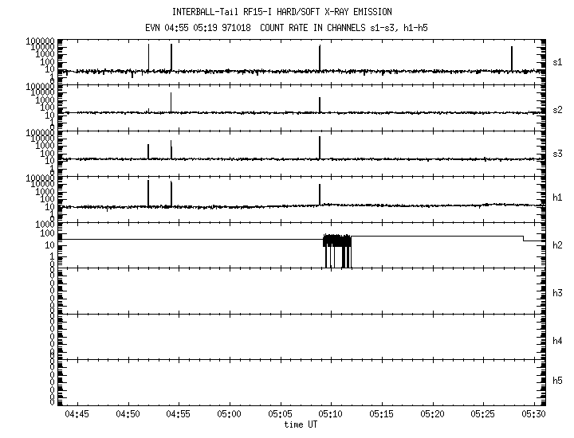Select the 05:10 time tick label
This screenshot has height=438, width=574.
pyautogui.click(x=330, y=415)
